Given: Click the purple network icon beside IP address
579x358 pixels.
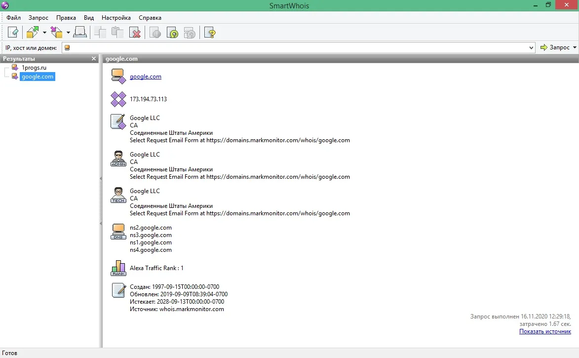Looking at the screenshot, I should pos(118,99).
